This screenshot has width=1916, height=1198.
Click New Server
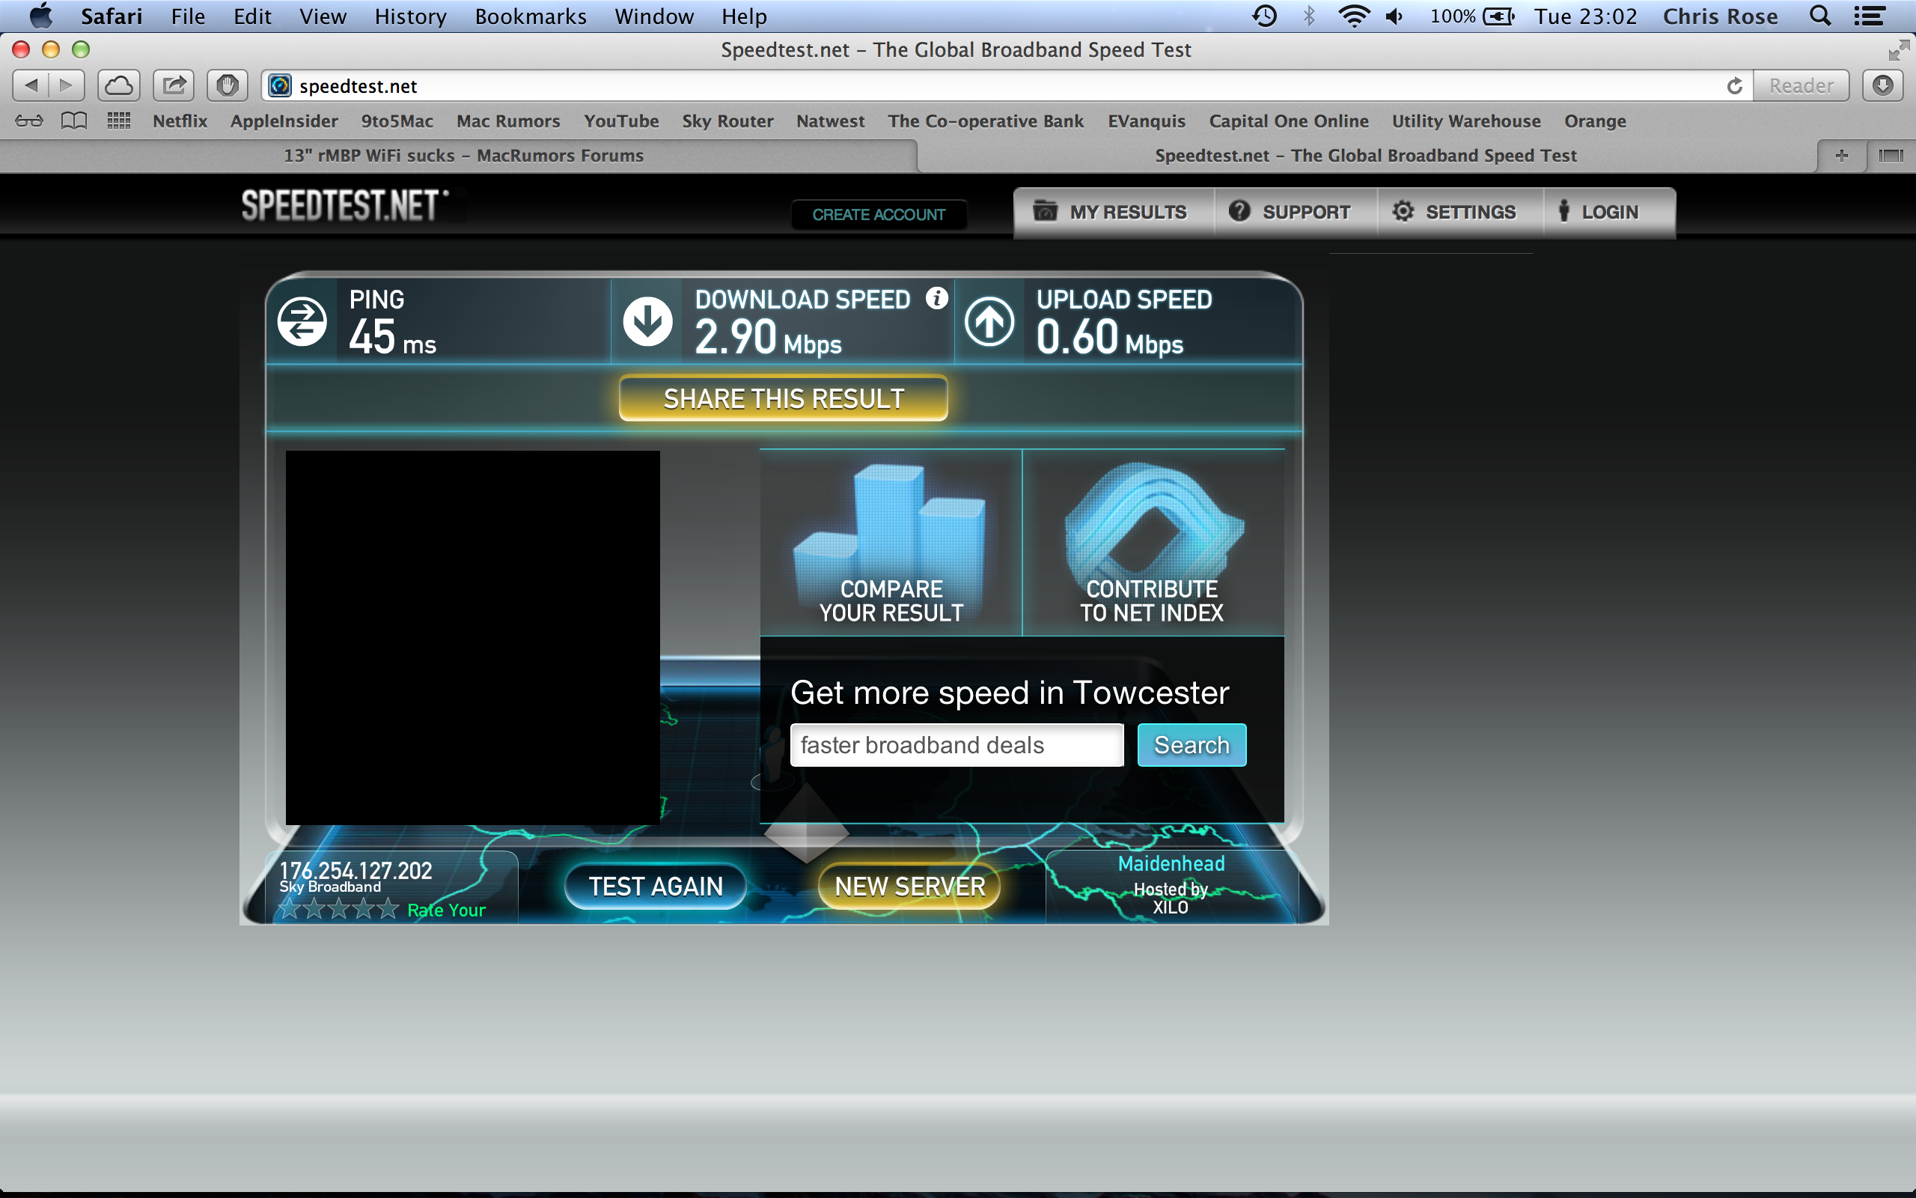pos(909,886)
